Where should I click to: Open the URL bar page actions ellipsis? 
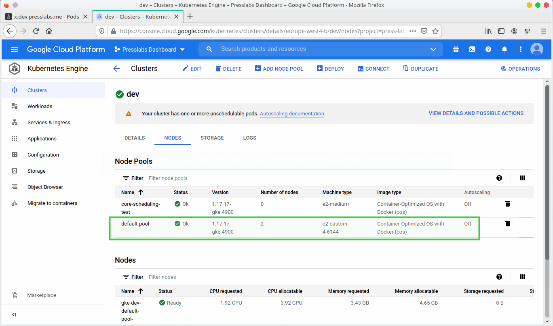point(413,31)
